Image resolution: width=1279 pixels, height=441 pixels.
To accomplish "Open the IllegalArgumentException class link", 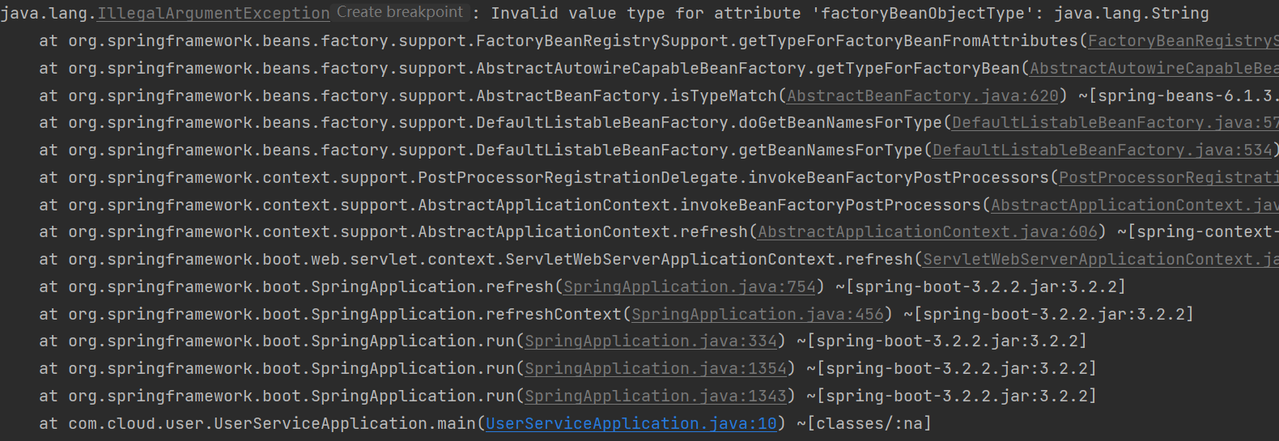I will click(214, 14).
